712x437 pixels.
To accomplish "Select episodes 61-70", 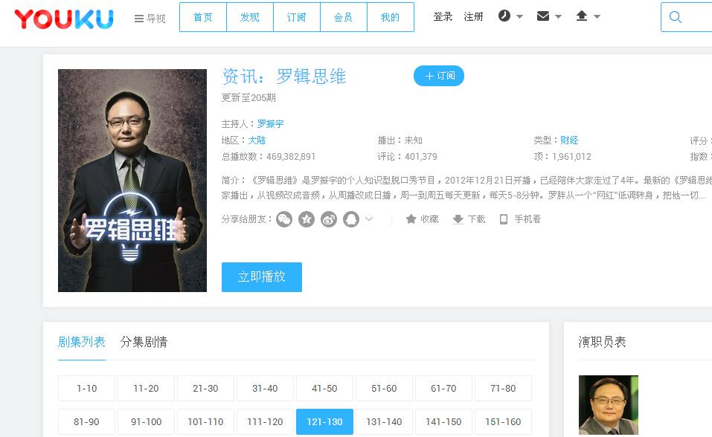I will pos(443,389).
